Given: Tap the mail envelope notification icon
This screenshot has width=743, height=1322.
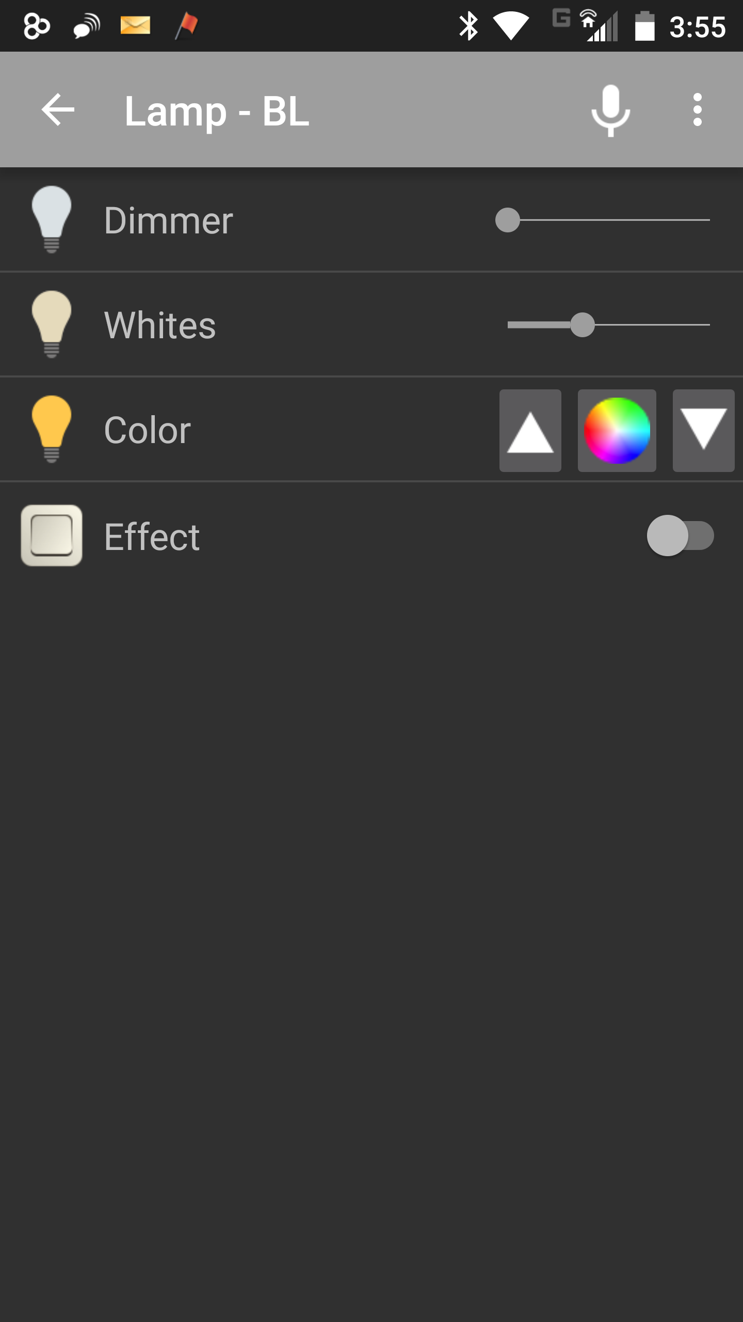Looking at the screenshot, I should (135, 25).
